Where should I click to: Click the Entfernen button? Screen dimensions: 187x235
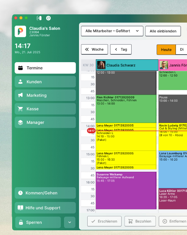click(173, 221)
